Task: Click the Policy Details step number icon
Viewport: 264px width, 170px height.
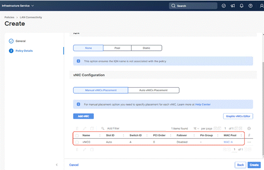Action: tap(11, 51)
